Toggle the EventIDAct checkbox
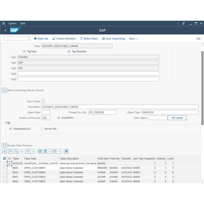 [x=59, y=118]
